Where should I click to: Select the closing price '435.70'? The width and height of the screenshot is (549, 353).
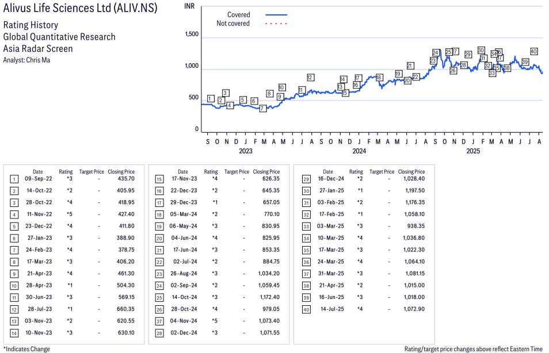point(126,179)
